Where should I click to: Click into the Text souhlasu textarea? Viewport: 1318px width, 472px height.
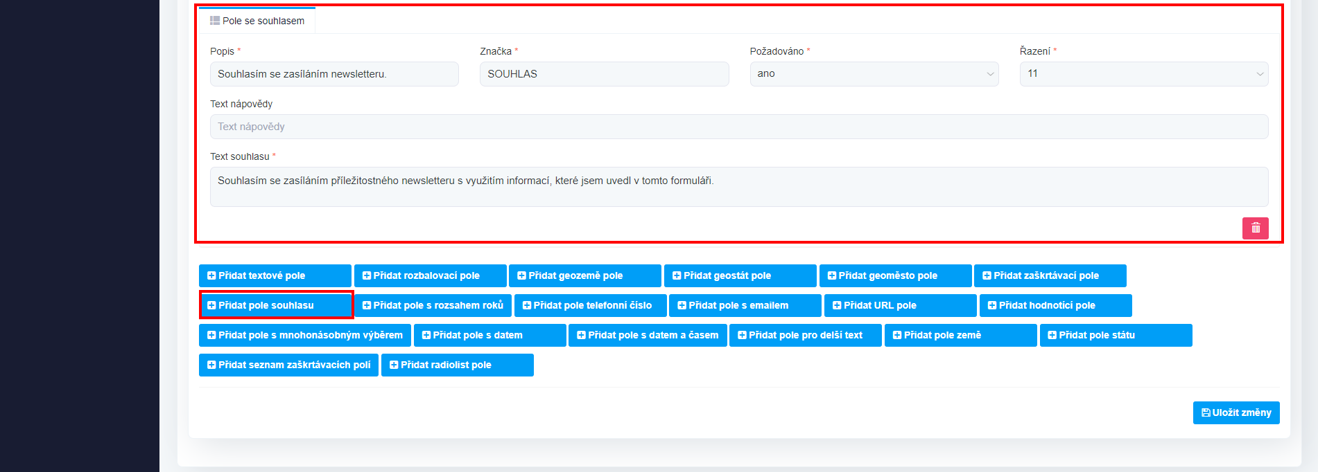pyautogui.click(x=738, y=186)
